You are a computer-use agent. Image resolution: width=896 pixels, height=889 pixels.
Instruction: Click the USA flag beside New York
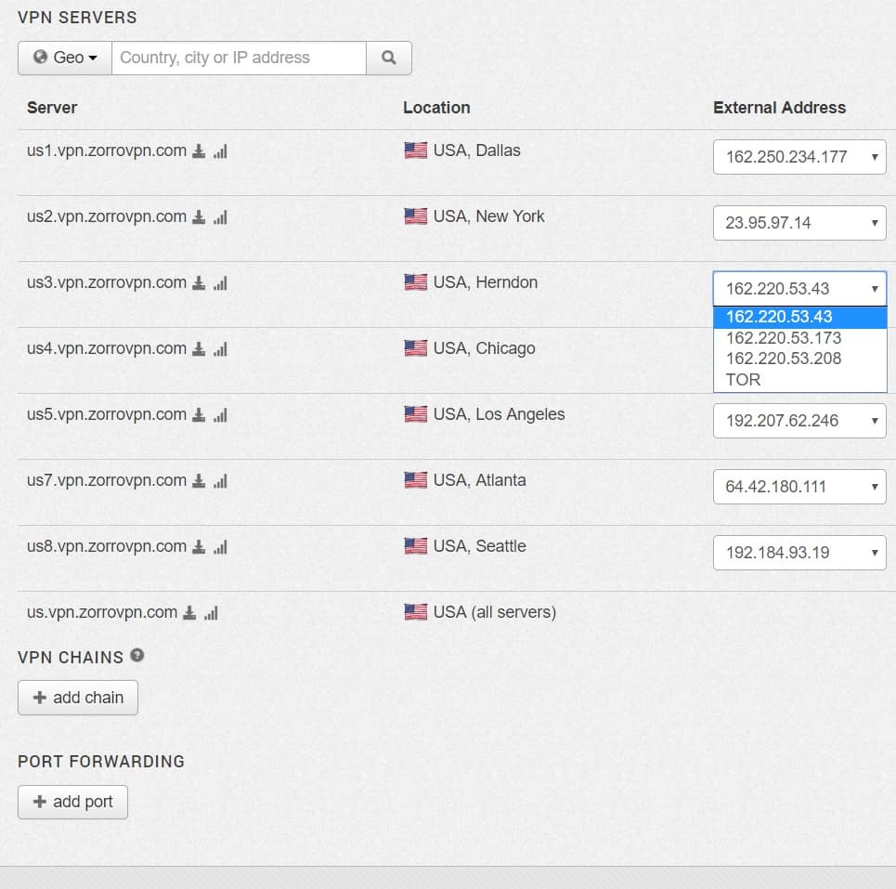415,216
